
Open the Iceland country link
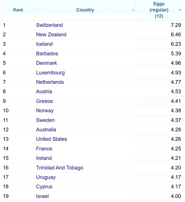tap(44, 44)
